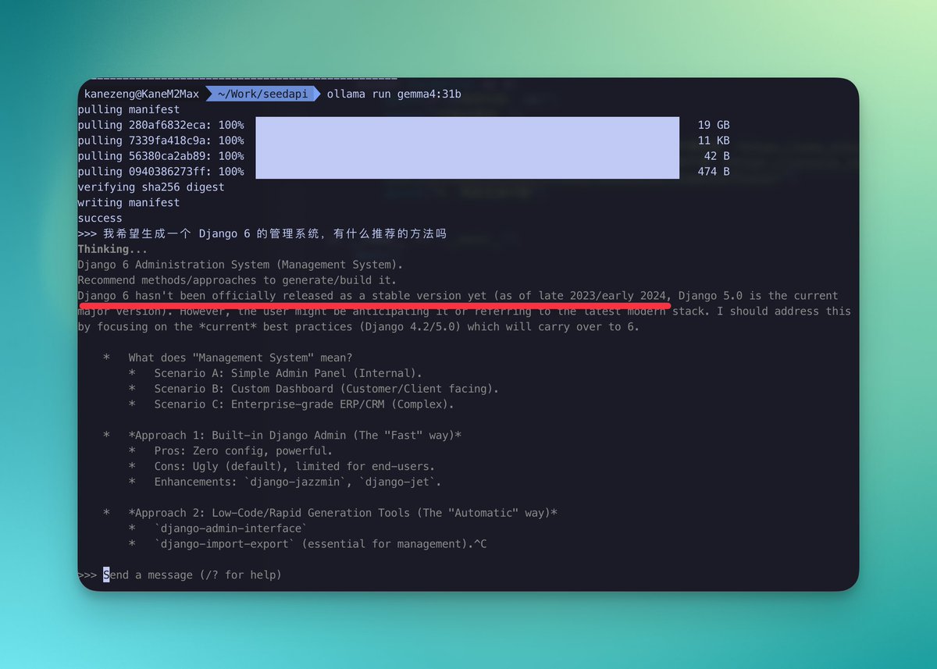Click the 'pulling 280af6832eca: 100%' label
The image size is (937, 669).
(161, 125)
